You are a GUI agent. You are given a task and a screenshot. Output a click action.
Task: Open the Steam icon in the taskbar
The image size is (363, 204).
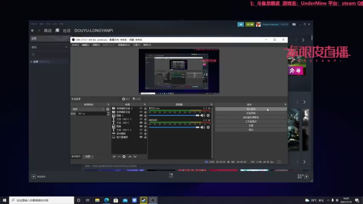(143, 200)
